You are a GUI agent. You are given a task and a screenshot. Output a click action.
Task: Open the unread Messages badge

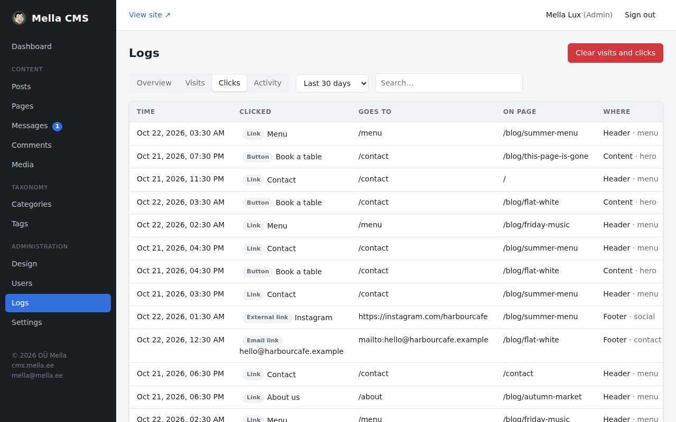pos(57,126)
